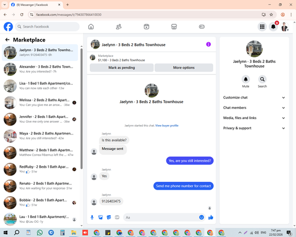Show hidden system tray icons chevron

pos(240,232)
